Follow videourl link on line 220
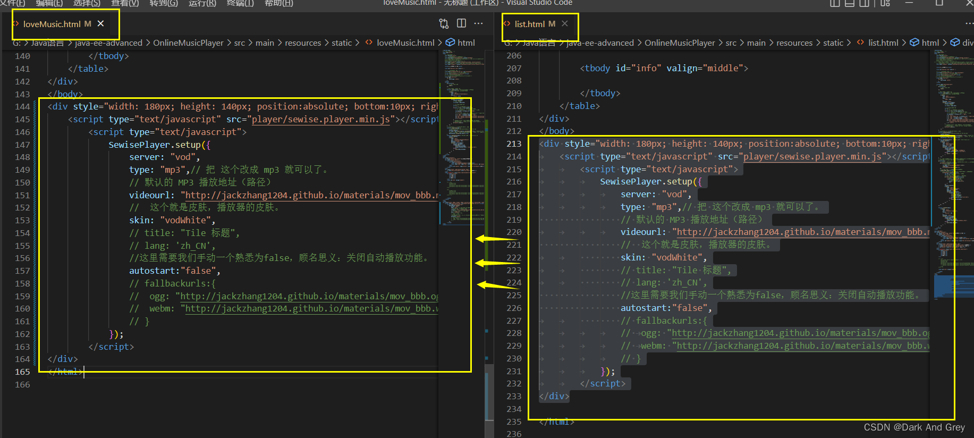The height and width of the screenshot is (438, 974). [x=803, y=232]
